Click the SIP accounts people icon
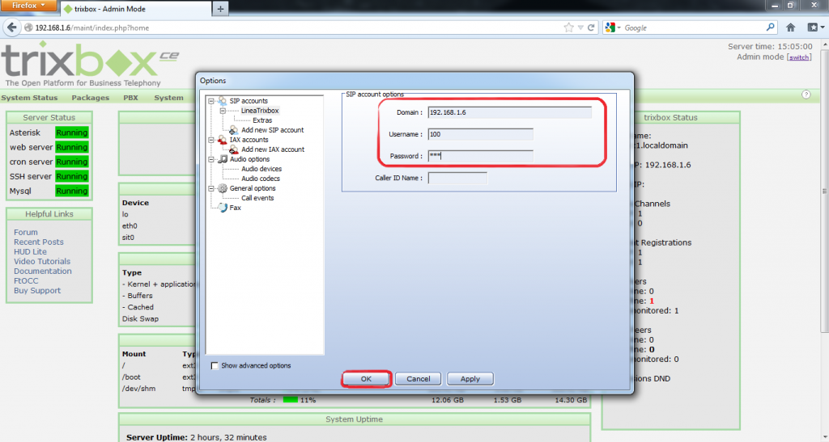The height and width of the screenshot is (442, 829). pos(223,101)
